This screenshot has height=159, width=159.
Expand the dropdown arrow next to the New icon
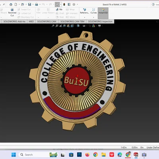19,4
